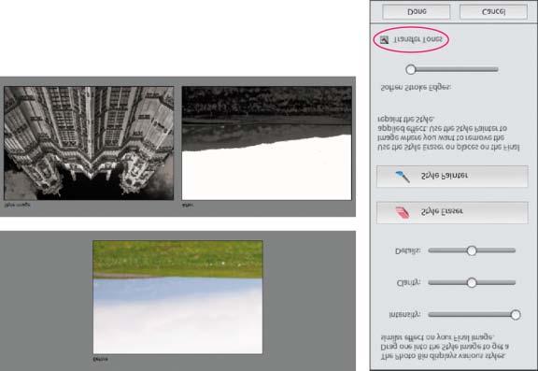Image resolution: width=538 pixels, height=371 pixels.
Task: Toggle Transfer Tones by its label text
Action: 418,39
